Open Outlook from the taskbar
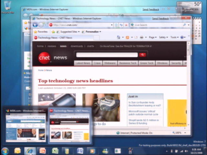 pos(17,151)
